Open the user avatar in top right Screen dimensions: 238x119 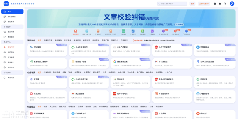tap(232, 4)
